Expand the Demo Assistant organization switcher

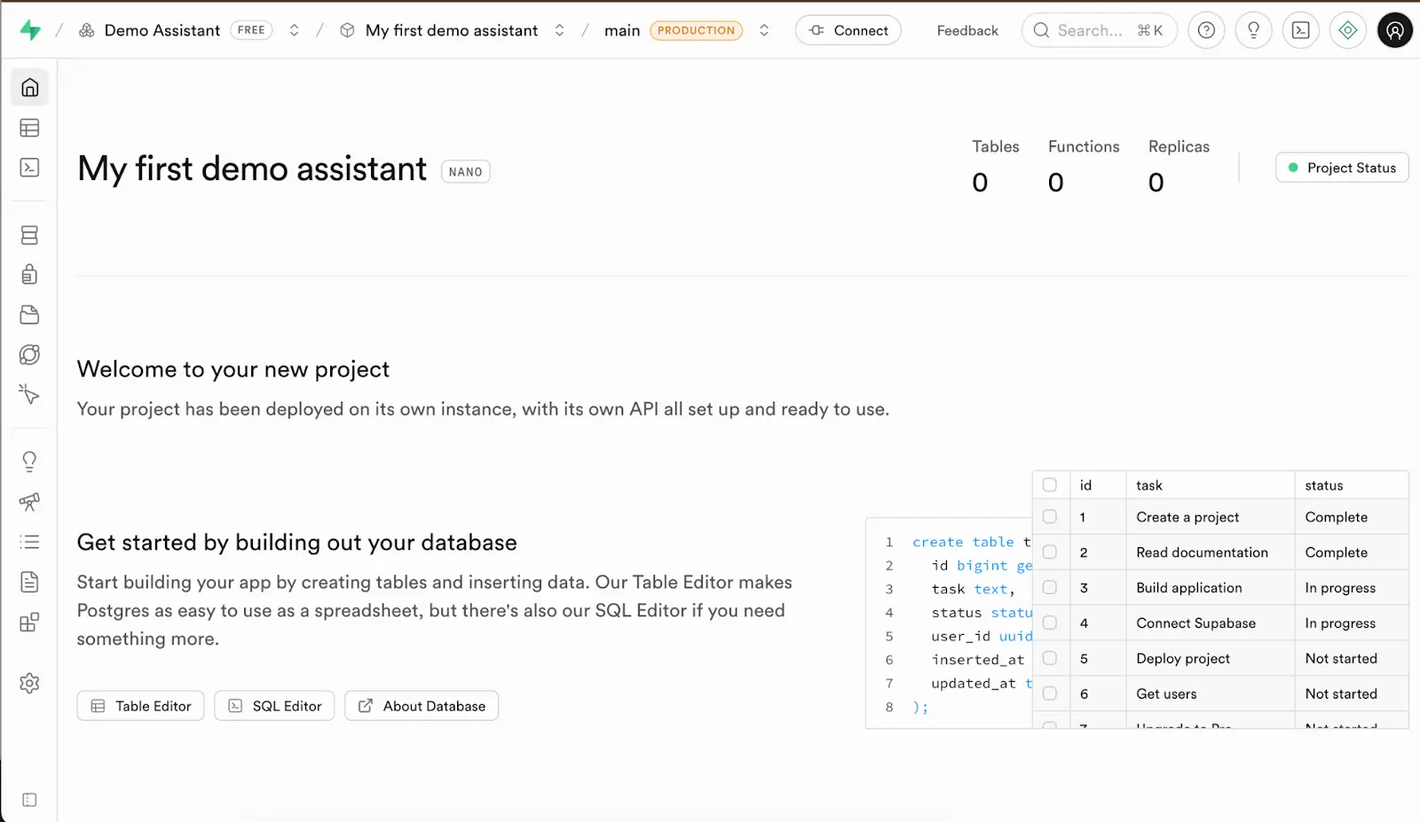(x=294, y=29)
